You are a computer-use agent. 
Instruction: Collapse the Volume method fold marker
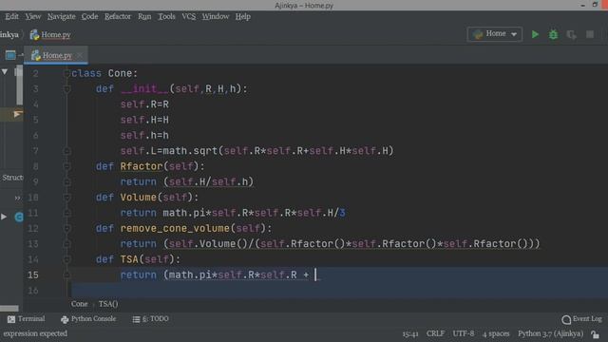[66, 198]
